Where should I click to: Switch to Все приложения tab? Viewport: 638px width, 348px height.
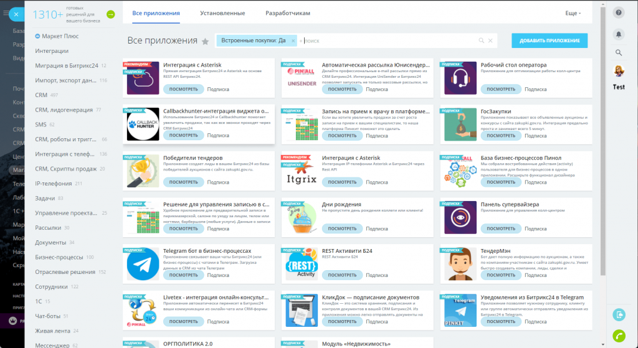tap(156, 13)
